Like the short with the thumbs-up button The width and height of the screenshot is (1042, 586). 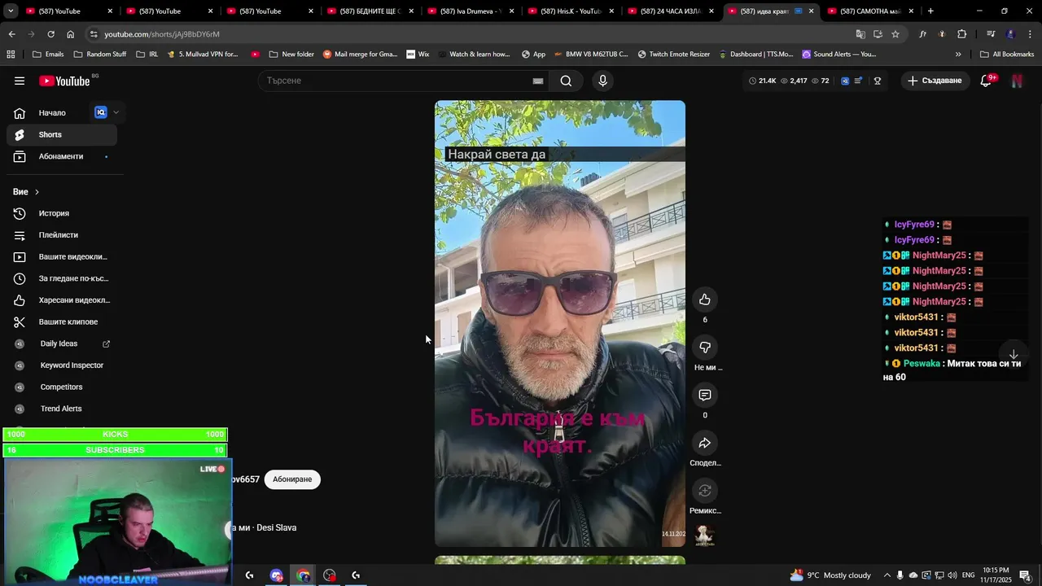click(705, 300)
